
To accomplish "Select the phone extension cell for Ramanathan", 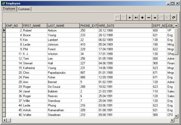I will (x=88, y=110).
